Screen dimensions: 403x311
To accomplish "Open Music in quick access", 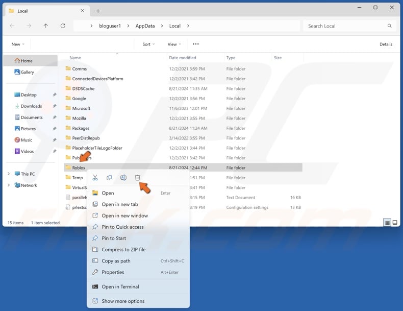I will coord(27,140).
